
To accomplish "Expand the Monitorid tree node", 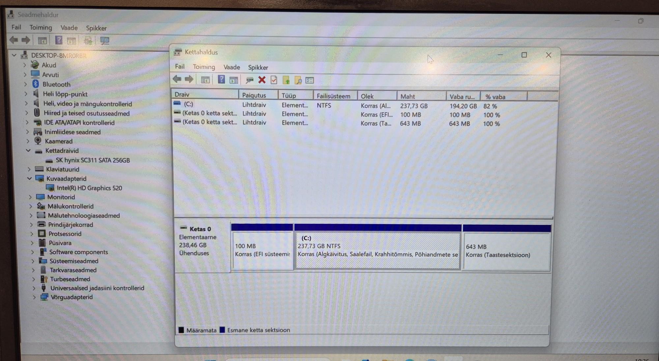I will click(x=30, y=197).
